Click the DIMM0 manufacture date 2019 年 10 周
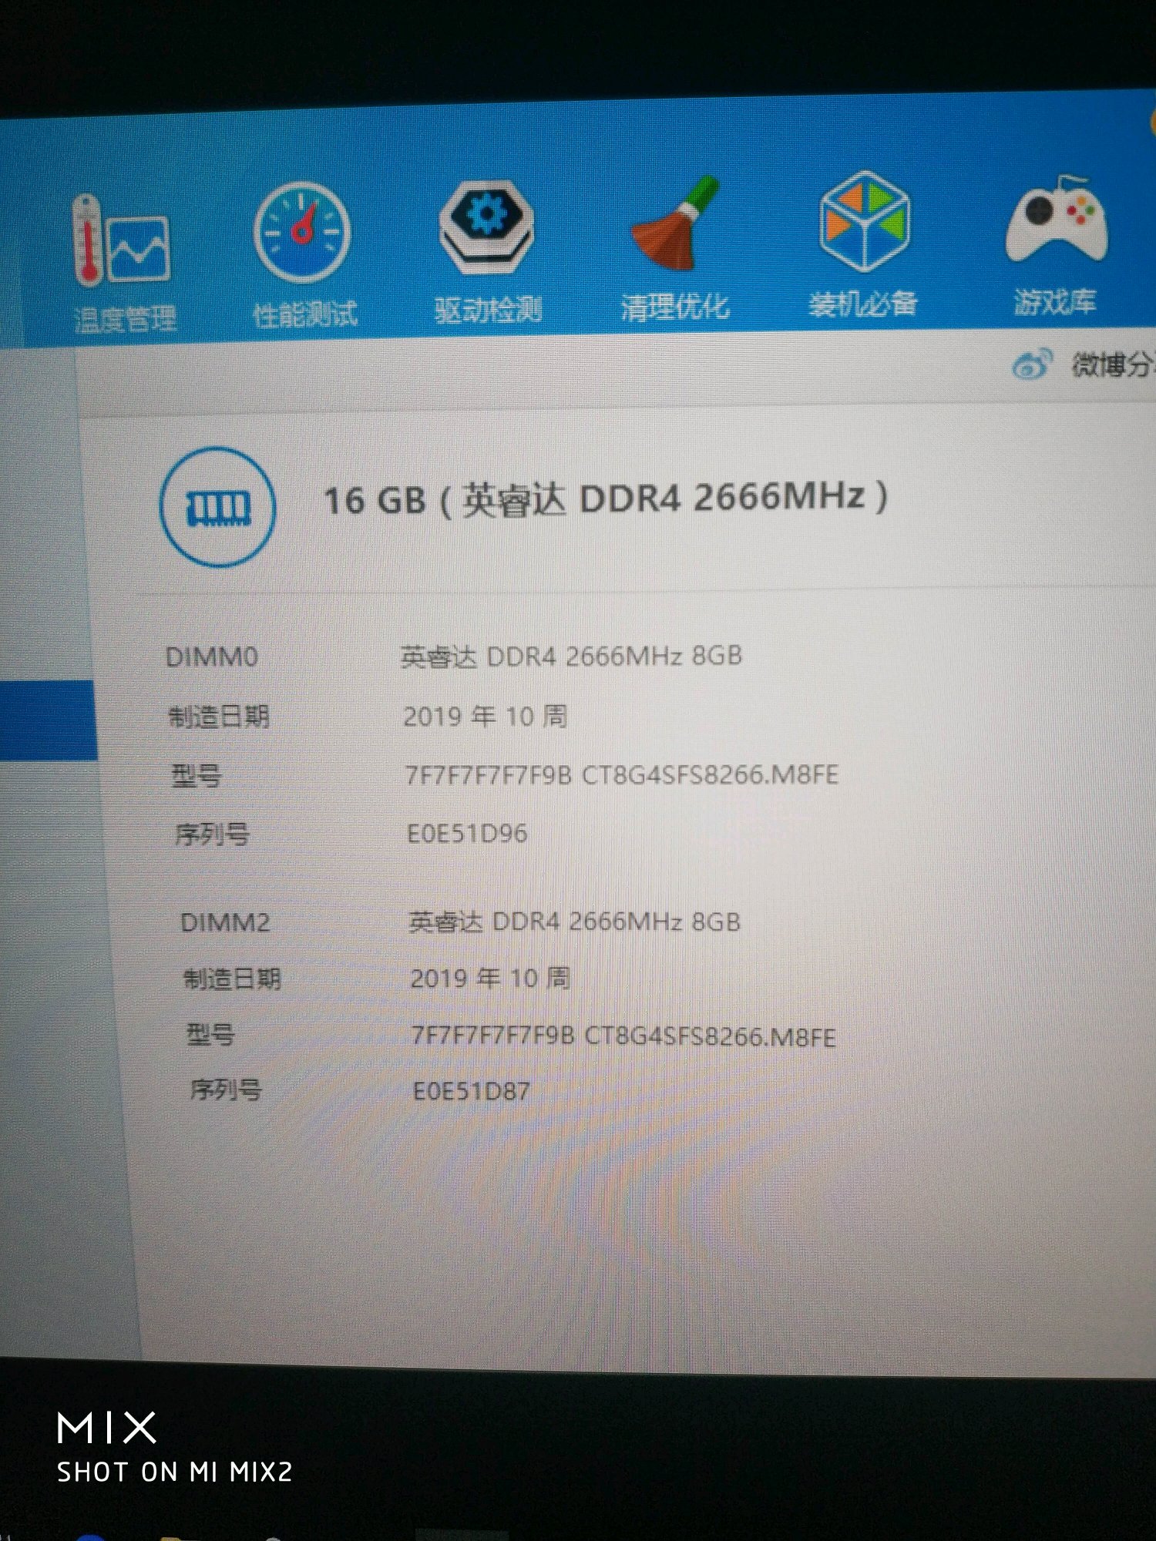The image size is (1156, 1541). click(486, 717)
